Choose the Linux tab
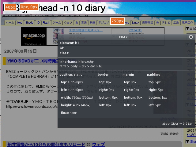This screenshot has width=196, height=147. tap(136, 23)
